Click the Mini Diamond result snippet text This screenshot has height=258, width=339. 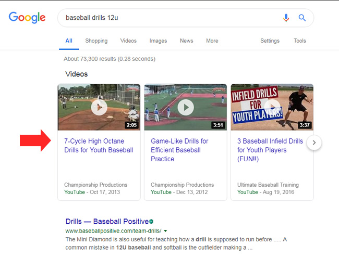pyautogui.click(x=176, y=243)
